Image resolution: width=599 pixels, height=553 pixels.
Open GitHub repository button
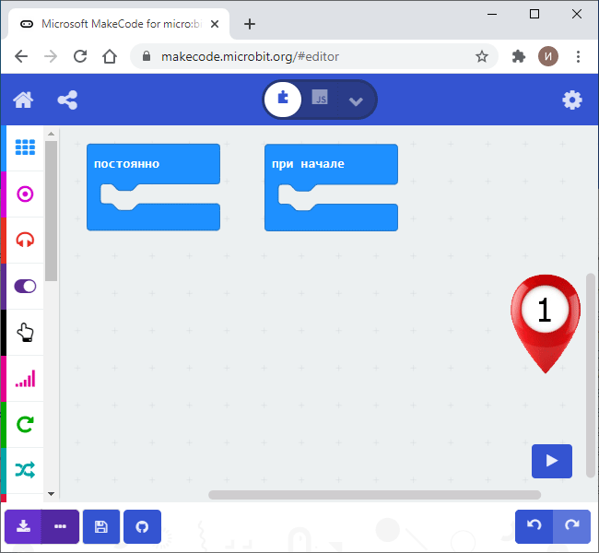click(x=142, y=526)
